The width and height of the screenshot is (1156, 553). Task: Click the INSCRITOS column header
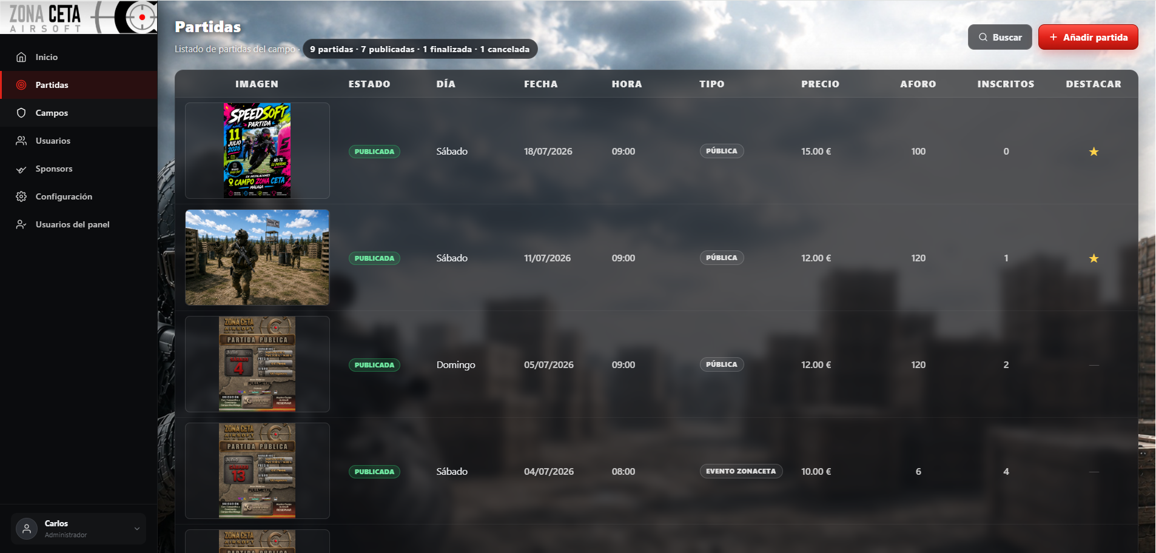tap(1006, 84)
